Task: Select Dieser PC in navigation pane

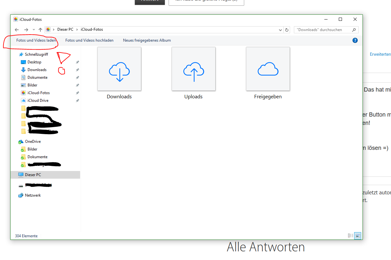Action: pos(33,175)
